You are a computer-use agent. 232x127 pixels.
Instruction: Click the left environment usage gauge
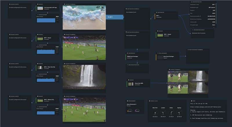[x=130, y=111]
